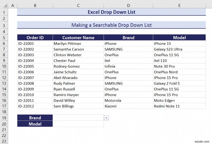The width and height of the screenshot is (212, 144).
Task: Select cell ID-22008
Action: tap(35, 83)
